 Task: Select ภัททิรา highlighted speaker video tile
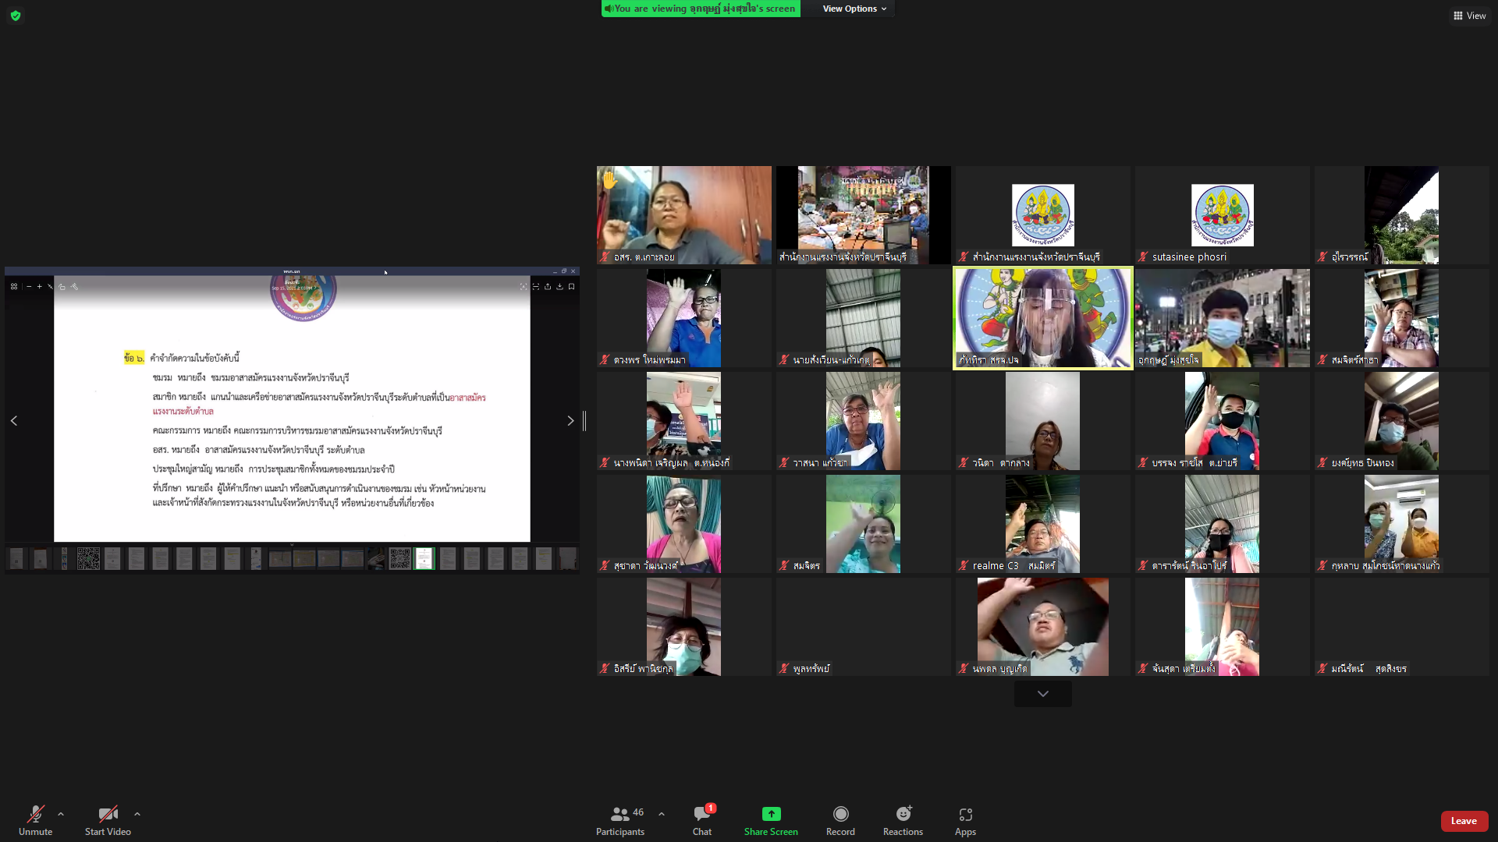[1042, 318]
